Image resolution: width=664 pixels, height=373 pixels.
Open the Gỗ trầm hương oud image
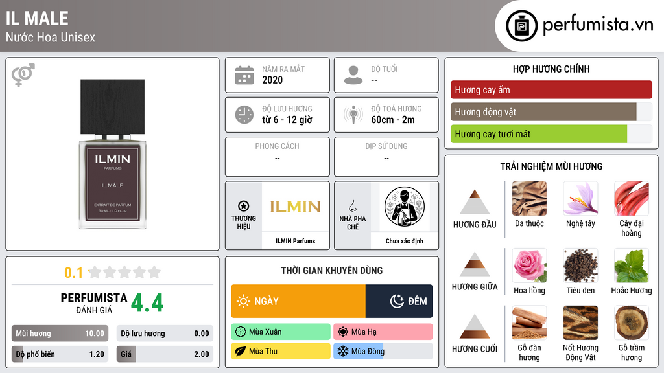[x=632, y=322]
